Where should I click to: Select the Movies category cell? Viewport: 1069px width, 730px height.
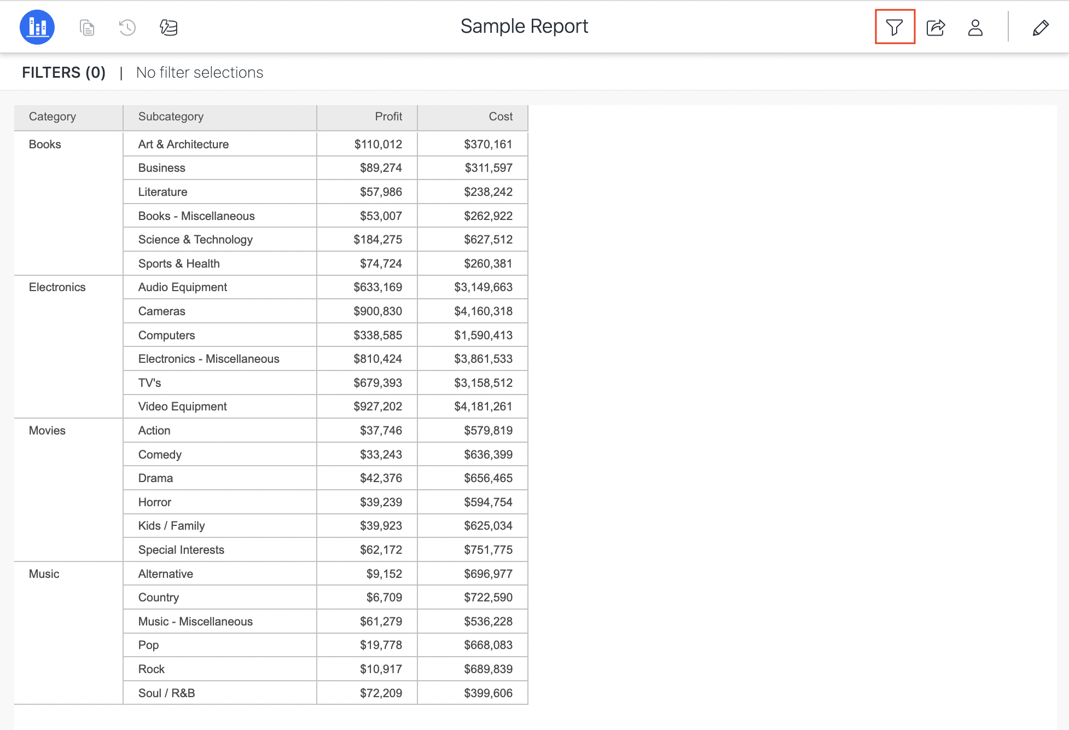(47, 431)
